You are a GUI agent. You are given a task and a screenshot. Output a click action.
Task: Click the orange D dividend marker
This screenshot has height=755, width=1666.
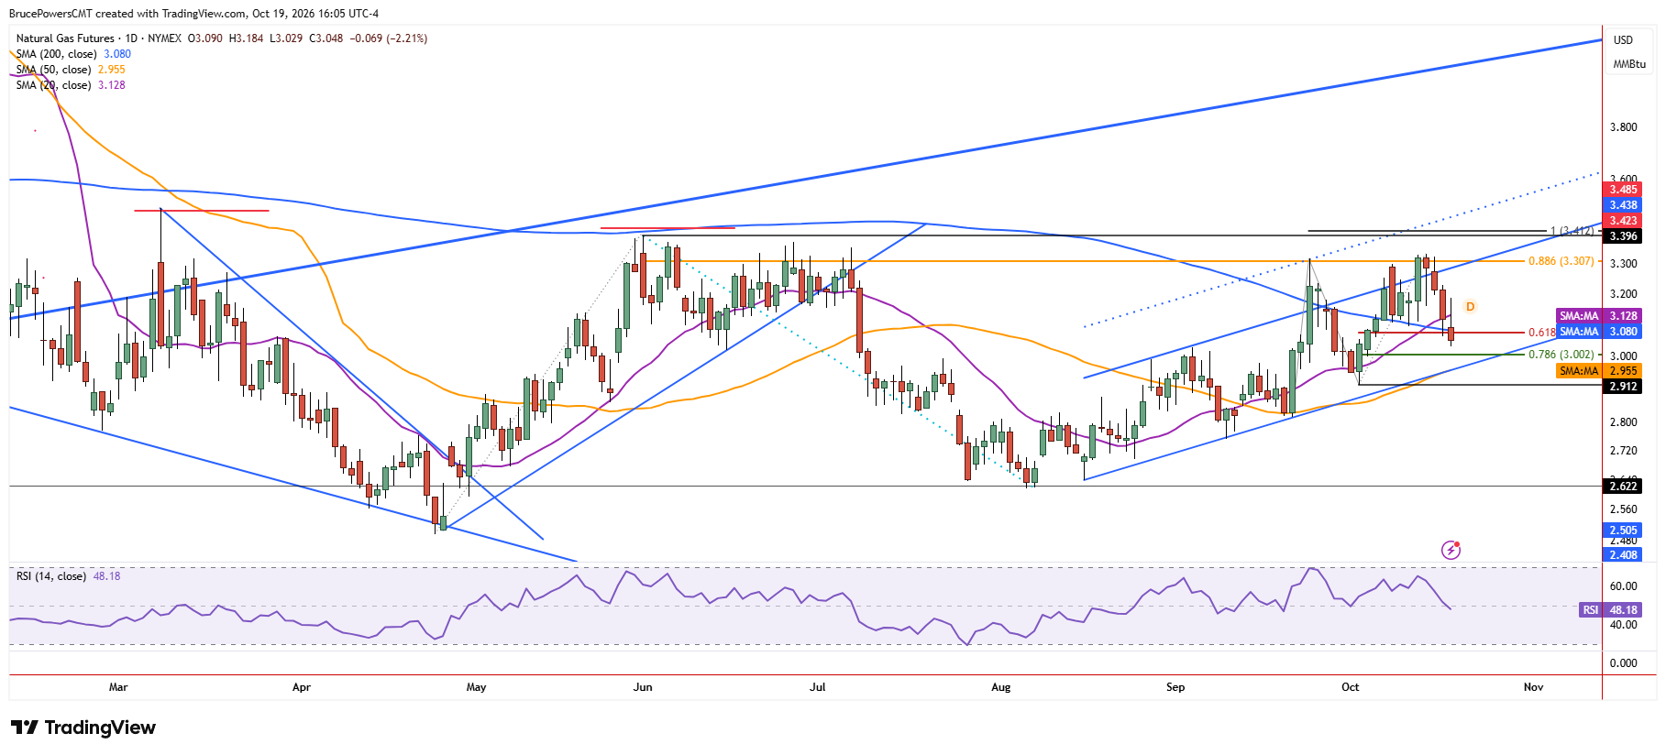(1470, 306)
